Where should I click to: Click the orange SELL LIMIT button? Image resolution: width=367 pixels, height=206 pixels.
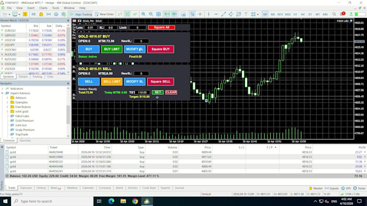[x=112, y=81]
